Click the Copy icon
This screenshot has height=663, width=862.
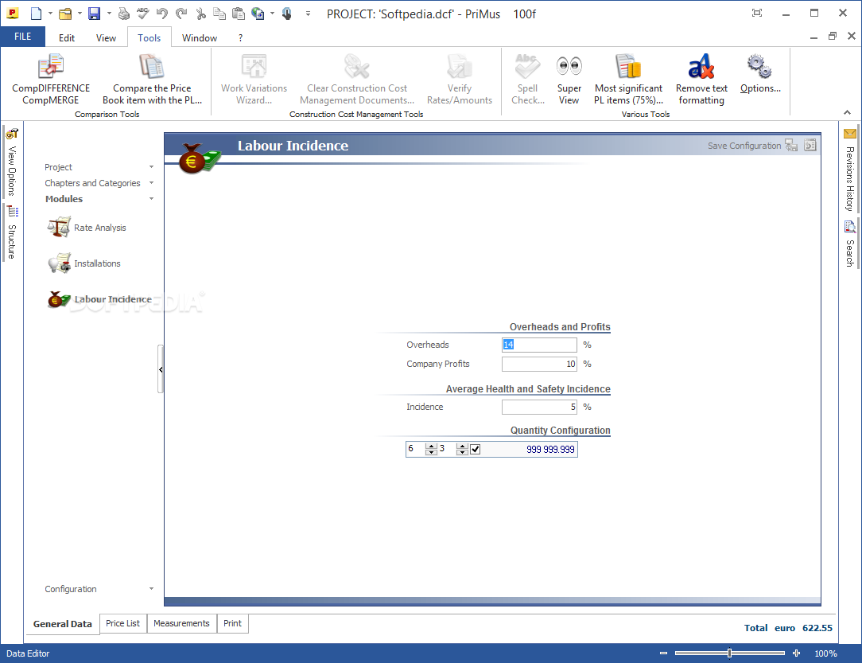[x=219, y=14]
